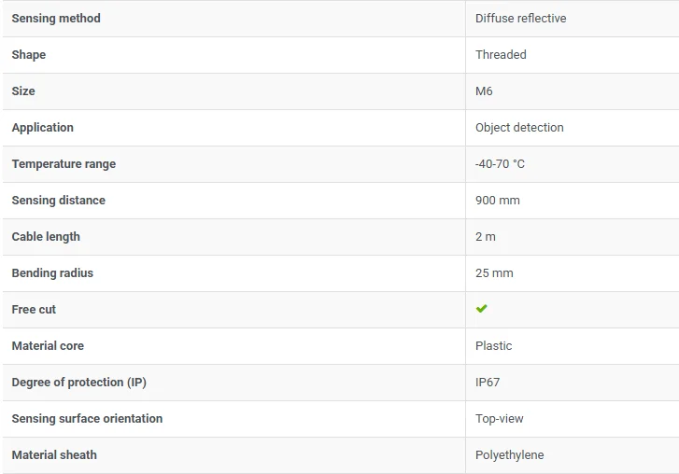Image resolution: width=679 pixels, height=474 pixels.
Task: Select the Sensing method label
Action: pos(56,18)
